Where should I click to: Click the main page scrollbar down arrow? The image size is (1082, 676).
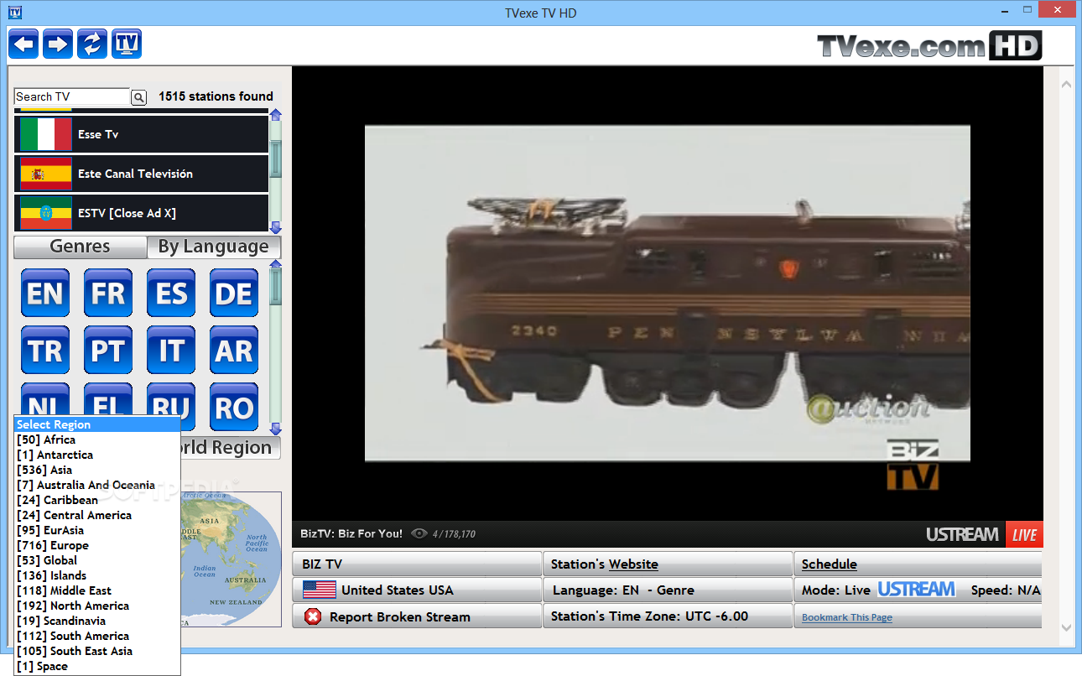click(x=1066, y=627)
